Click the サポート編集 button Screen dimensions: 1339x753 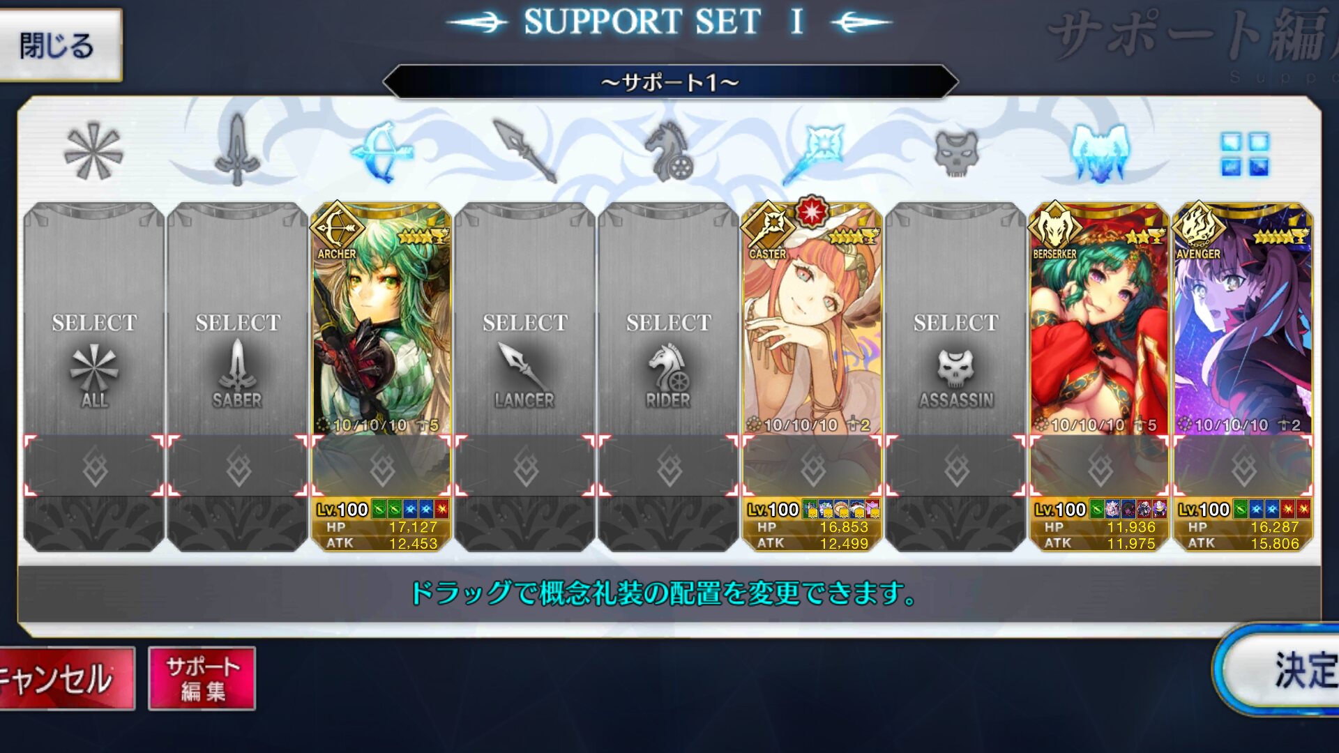(202, 678)
